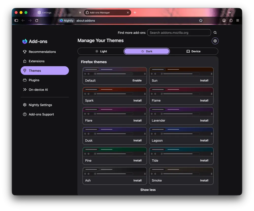This screenshot has height=211, width=254.
Task: Install the Spark theme
Action: 137,101
